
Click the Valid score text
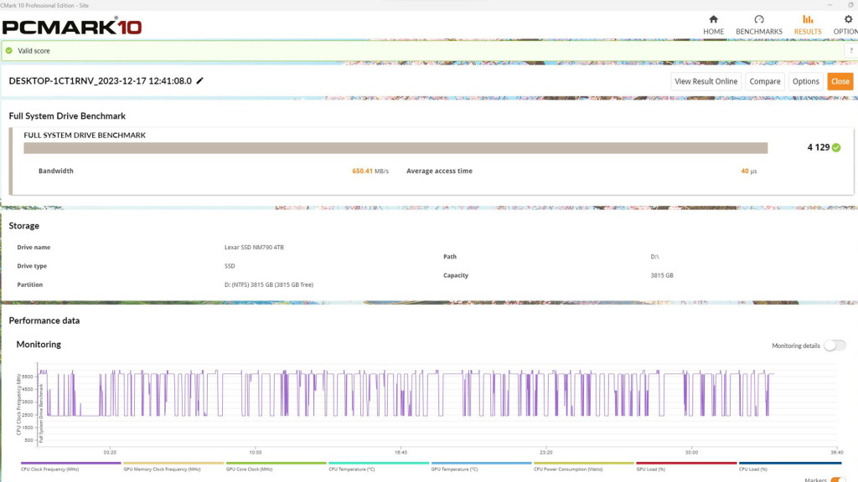click(x=34, y=51)
